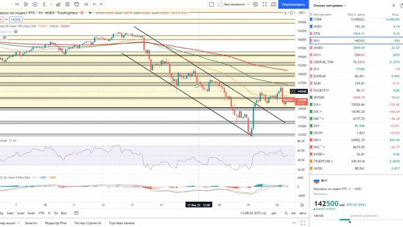Screen dimensions: 403x227
Task: Open the go-to-date calendar icon
Action: tap(76, 213)
